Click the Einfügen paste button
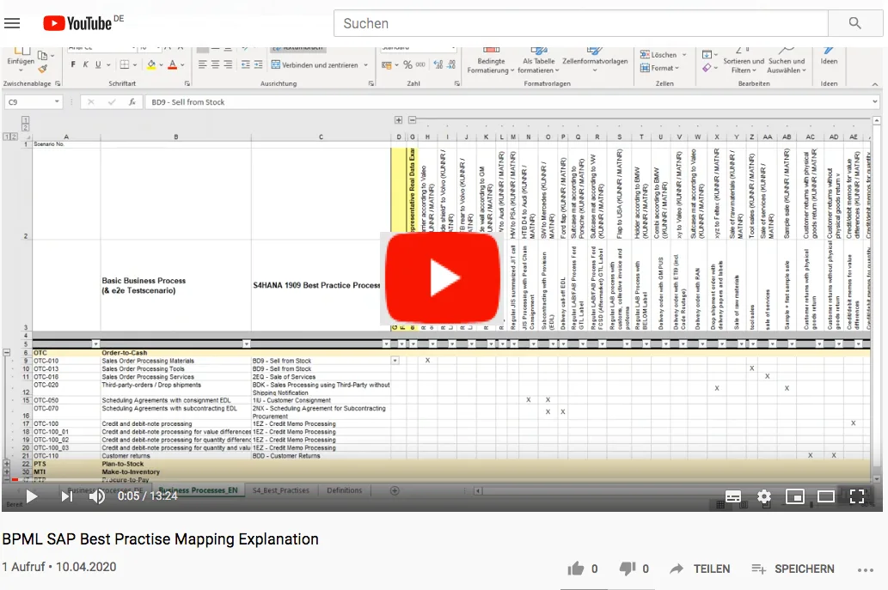888x590 pixels. 21,59
